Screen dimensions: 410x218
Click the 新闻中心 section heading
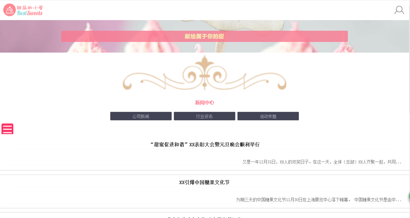coord(204,103)
